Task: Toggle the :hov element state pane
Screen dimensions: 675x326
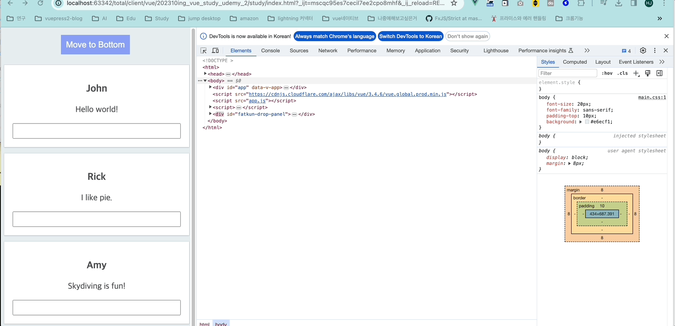Action: click(x=607, y=73)
